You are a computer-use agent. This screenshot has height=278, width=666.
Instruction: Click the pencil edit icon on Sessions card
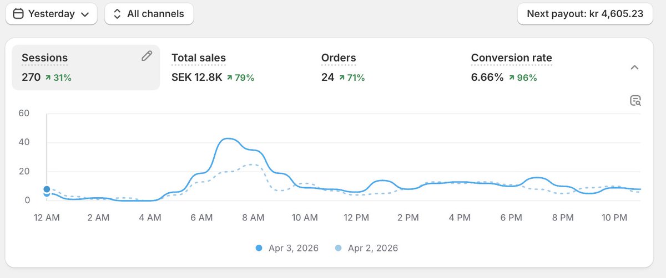pos(147,56)
